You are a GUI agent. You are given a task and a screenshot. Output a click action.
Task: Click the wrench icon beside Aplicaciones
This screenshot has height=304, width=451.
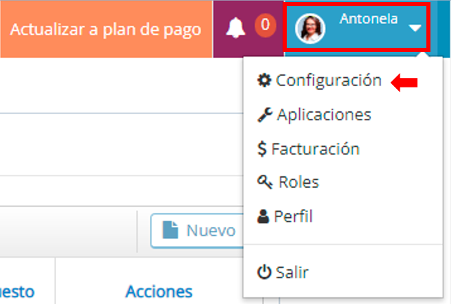point(265,115)
